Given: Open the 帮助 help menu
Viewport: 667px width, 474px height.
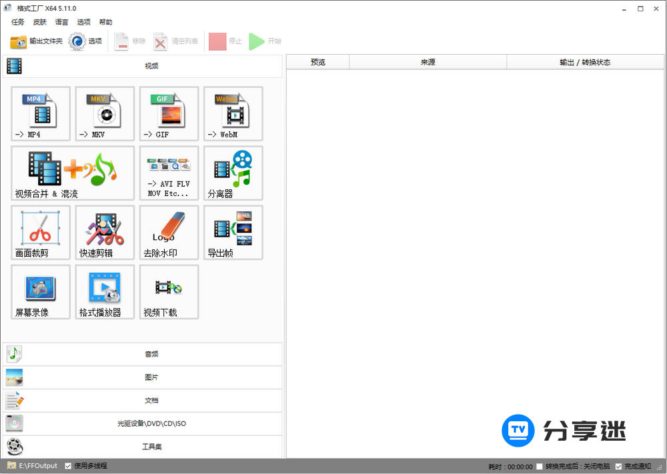Looking at the screenshot, I should tap(105, 22).
